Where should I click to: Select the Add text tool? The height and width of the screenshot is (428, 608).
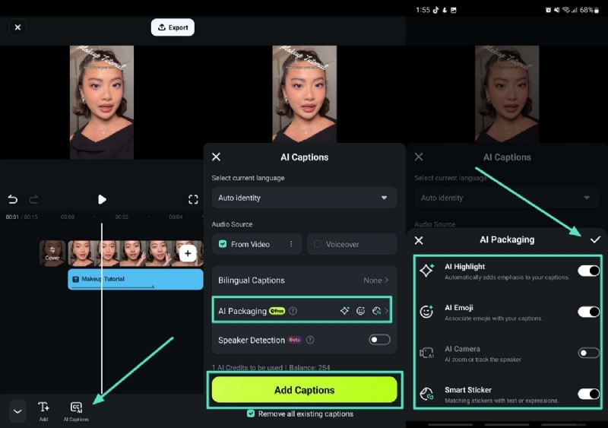[x=43, y=408]
